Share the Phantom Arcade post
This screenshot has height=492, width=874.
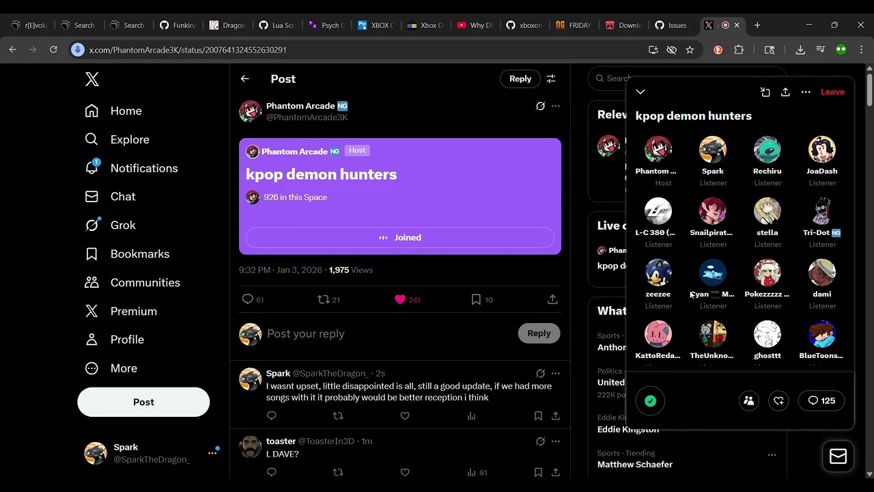pos(552,300)
